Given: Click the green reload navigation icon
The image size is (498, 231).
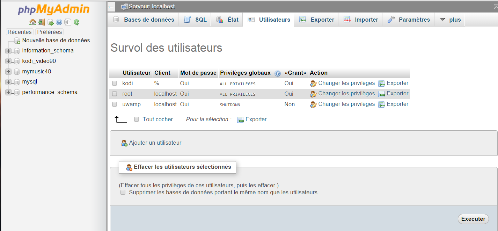Looking at the screenshot, I should (76, 22).
